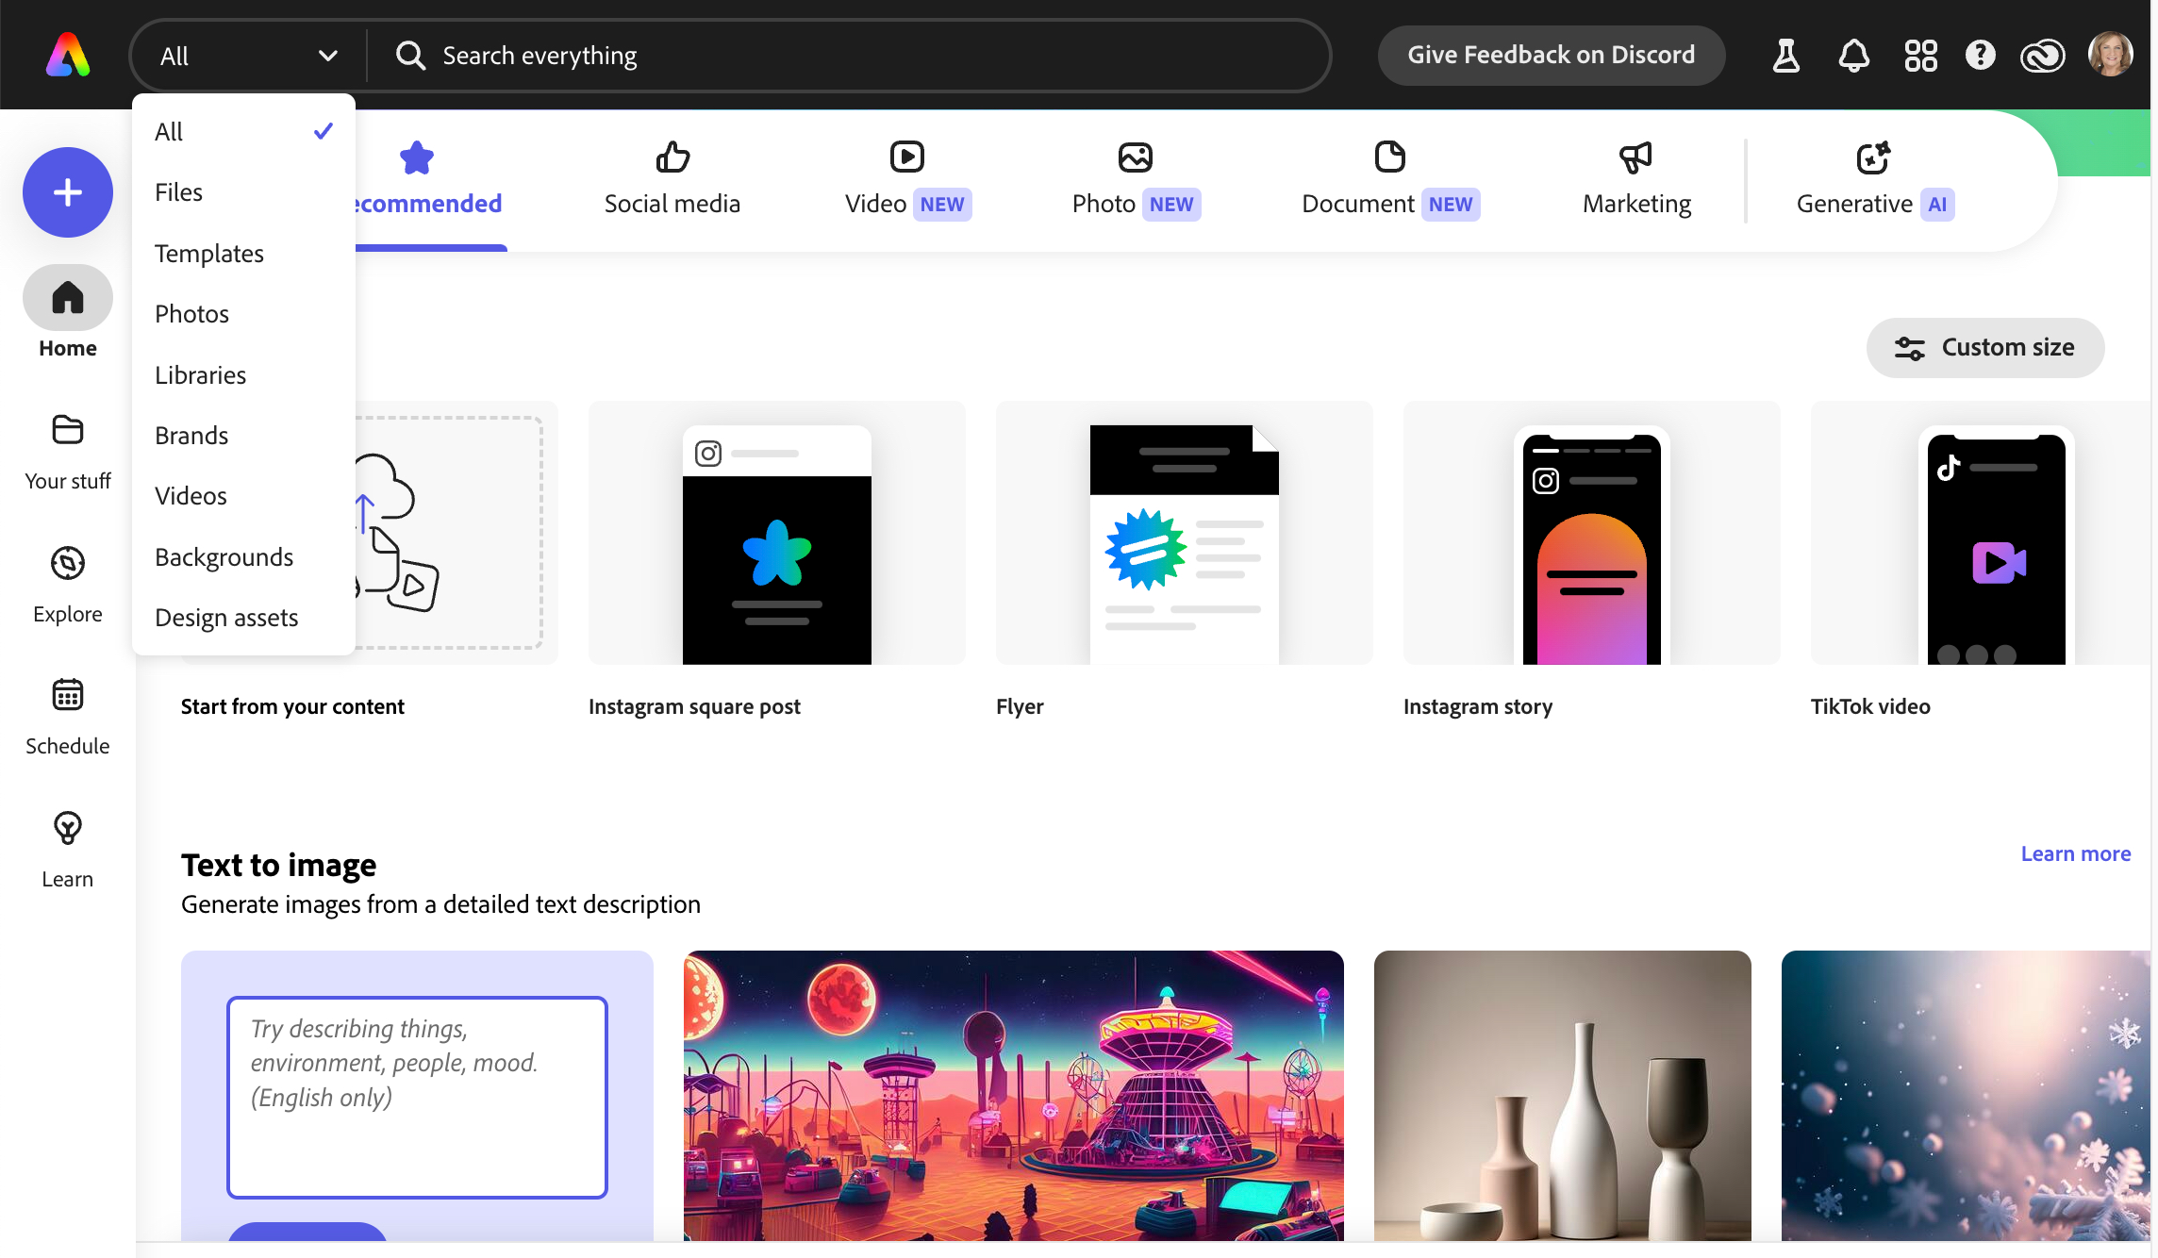Click Give Feedback on Discord button
The height and width of the screenshot is (1258, 2158).
1551,55
